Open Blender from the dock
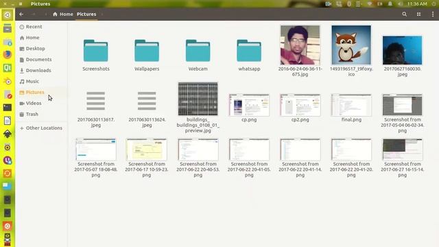 (x=8, y=81)
